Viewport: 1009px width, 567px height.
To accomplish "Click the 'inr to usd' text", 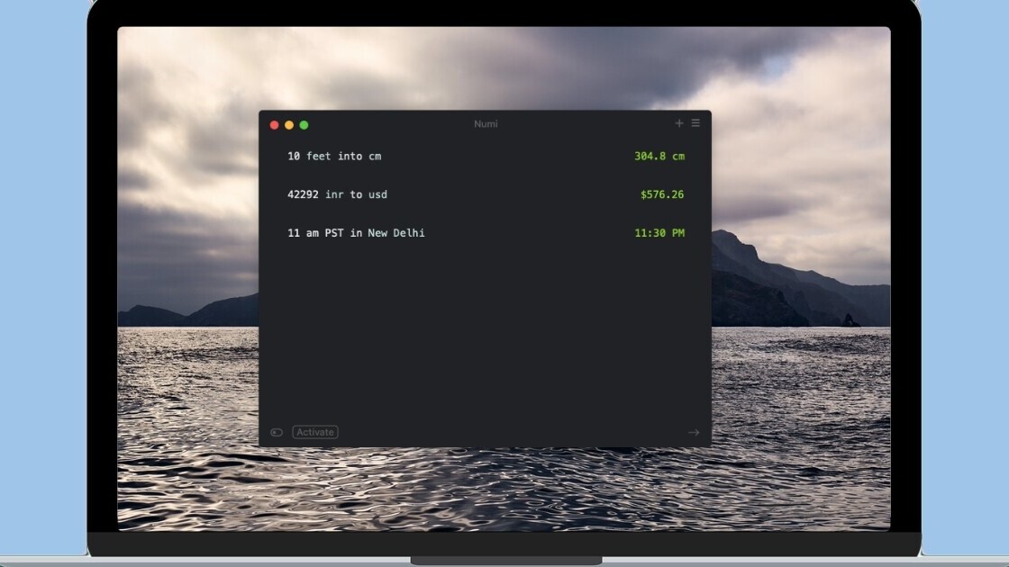I will tap(356, 194).
